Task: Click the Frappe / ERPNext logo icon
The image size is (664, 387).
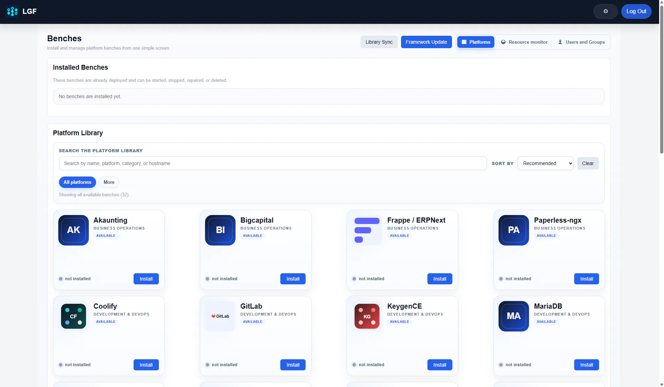Action: click(367, 230)
